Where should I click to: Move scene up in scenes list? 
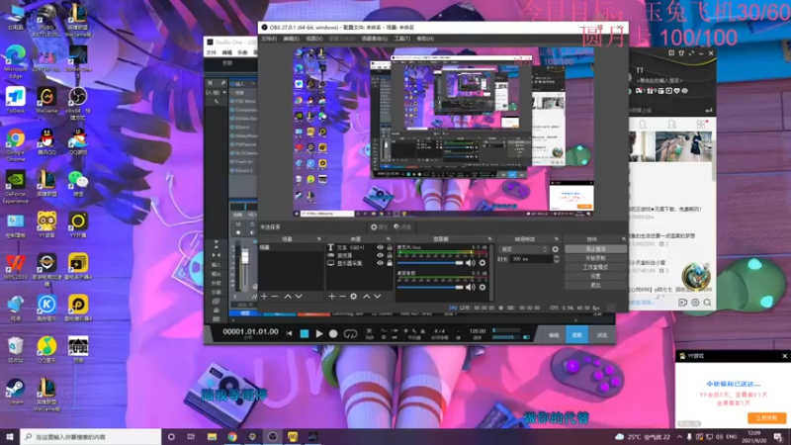tap(288, 296)
